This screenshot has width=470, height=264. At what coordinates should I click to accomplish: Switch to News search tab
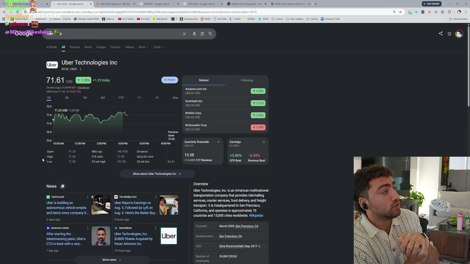[x=88, y=47]
